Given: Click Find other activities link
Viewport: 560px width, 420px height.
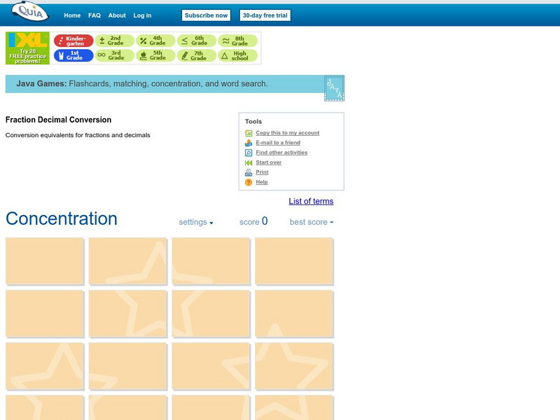Looking at the screenshot, I should point(281,153).
